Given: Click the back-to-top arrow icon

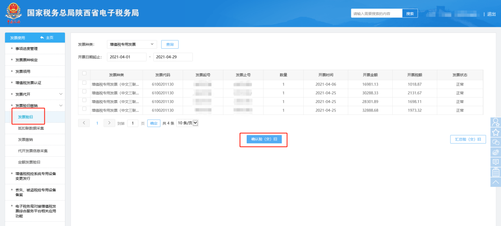Looking at the screenshot, I should coord(495,182).
